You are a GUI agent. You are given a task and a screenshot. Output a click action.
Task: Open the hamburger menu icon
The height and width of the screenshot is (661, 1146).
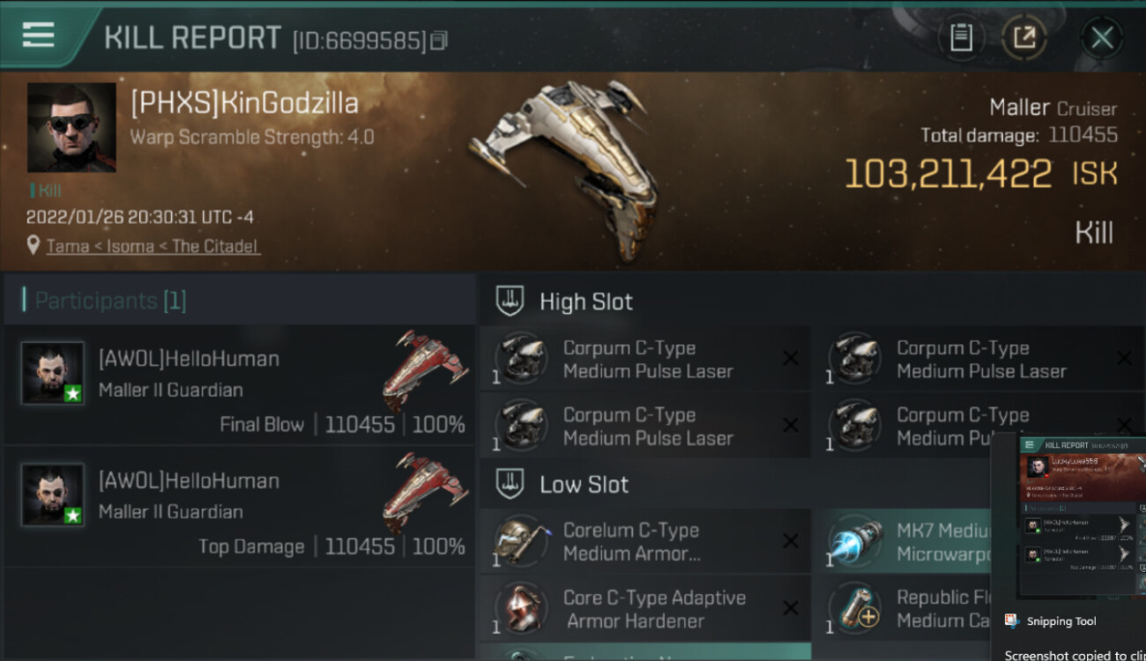tap(39, 34)
